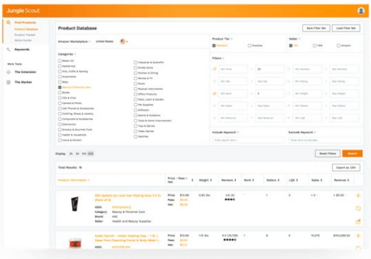Screen dimensions: 371x259
Task: Click the Keywords key icon in sidebar
Action: pos(9,49)
